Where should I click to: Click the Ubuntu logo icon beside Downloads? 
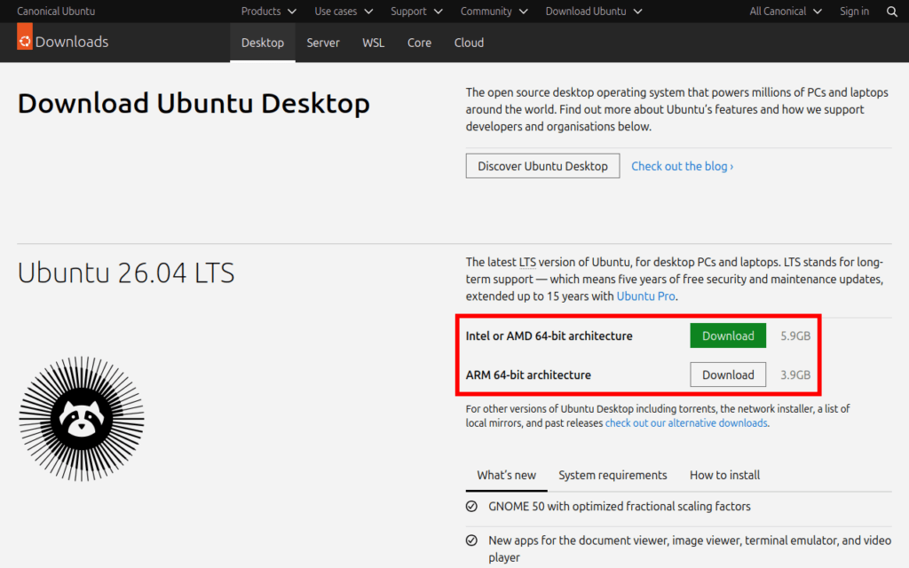point(24,36)
